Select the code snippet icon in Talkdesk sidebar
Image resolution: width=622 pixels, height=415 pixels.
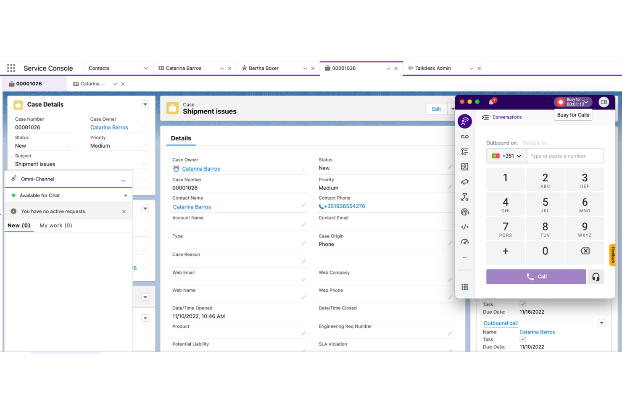(x=465, y=227)
